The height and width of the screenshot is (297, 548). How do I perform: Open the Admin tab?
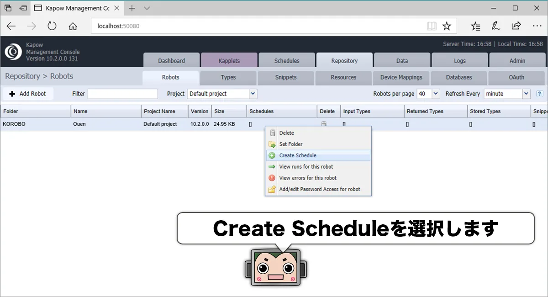(517, 61)
